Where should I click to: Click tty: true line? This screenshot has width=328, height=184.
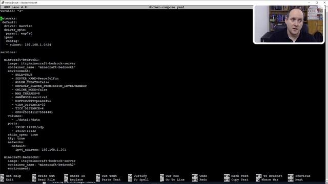pos(16,139)
